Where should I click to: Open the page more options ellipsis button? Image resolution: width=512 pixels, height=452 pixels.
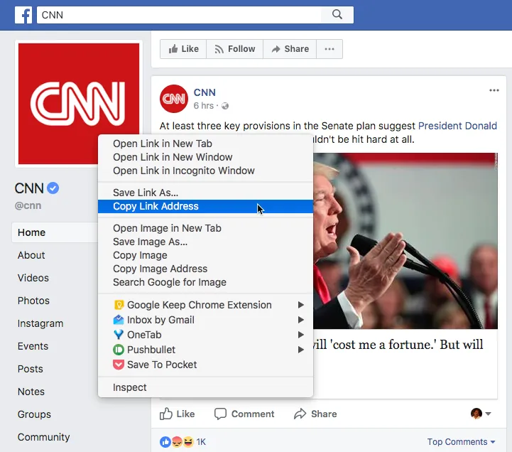(x=329, y=49)
